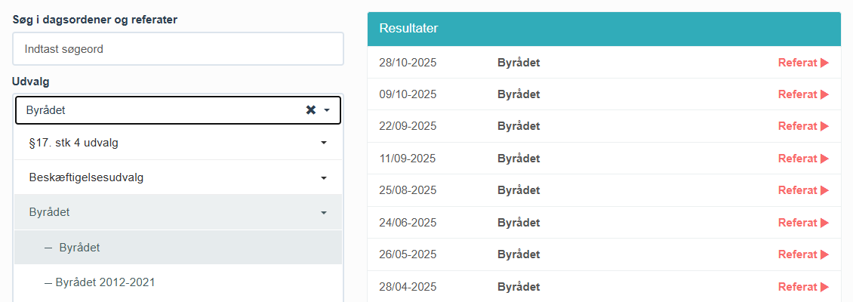This screenshot has width=853, height=302.
Task: Open the Udvalg dropdown arrow
Action: click(x=327, y=110)
